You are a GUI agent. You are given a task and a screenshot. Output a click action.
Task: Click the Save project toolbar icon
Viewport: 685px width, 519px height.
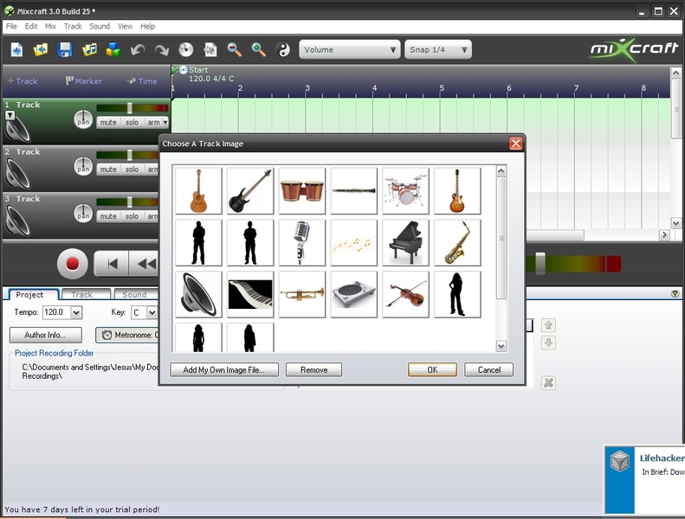pos(65,49)
